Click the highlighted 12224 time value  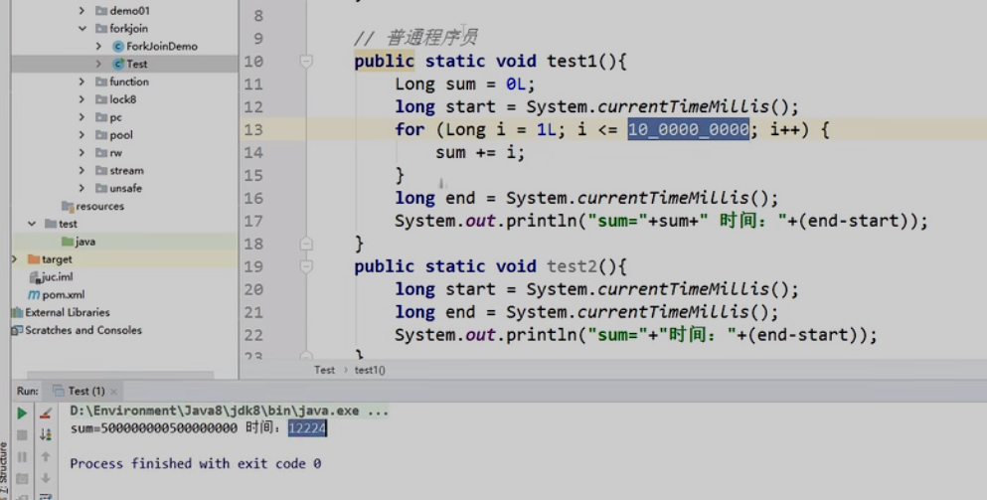tap(307, 428)
